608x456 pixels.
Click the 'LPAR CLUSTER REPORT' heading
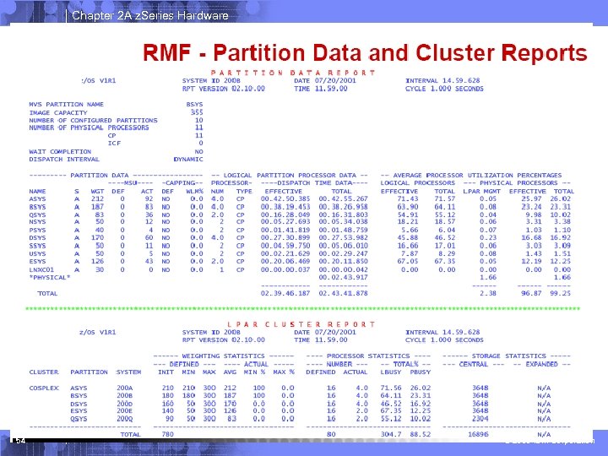301,324
